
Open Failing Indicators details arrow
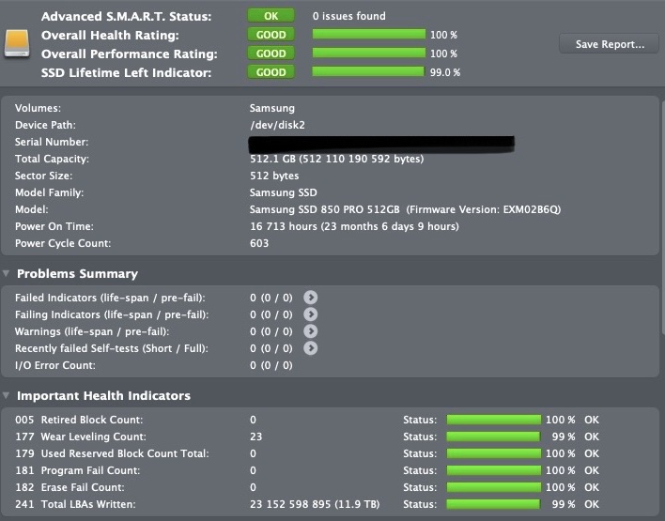click(311, 314)
